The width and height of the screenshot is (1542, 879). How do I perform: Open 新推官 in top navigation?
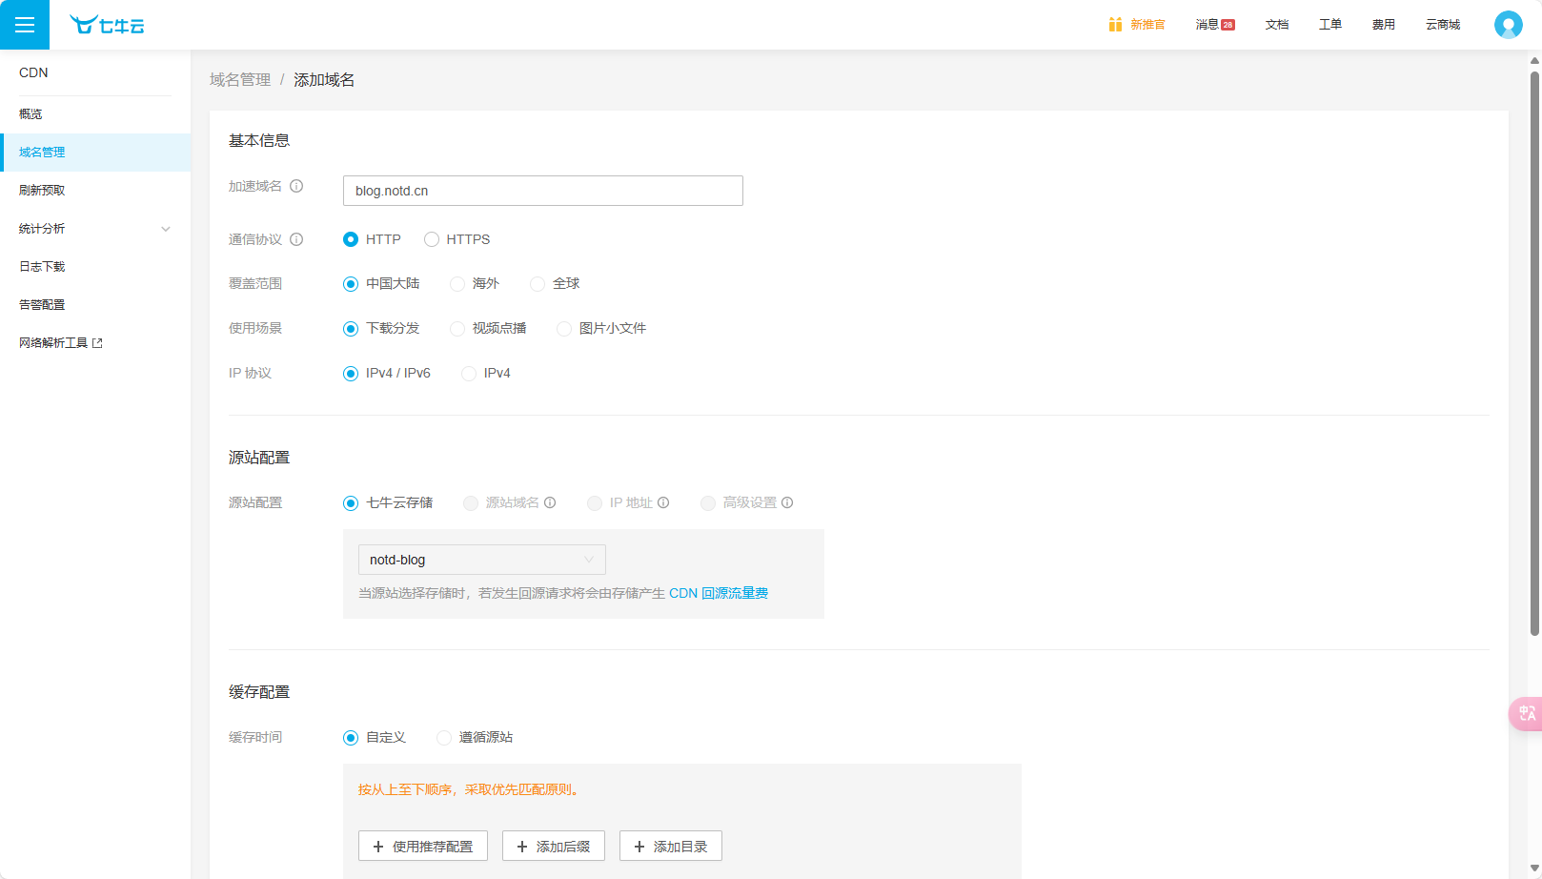[1147, 25]
